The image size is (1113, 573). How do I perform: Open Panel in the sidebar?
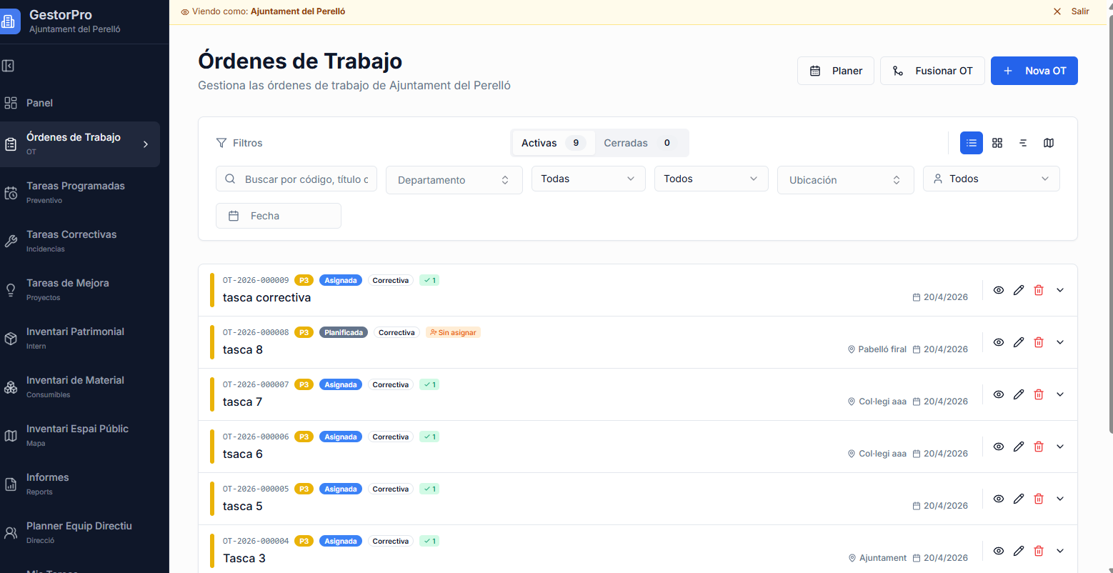(x=80, y=103)
